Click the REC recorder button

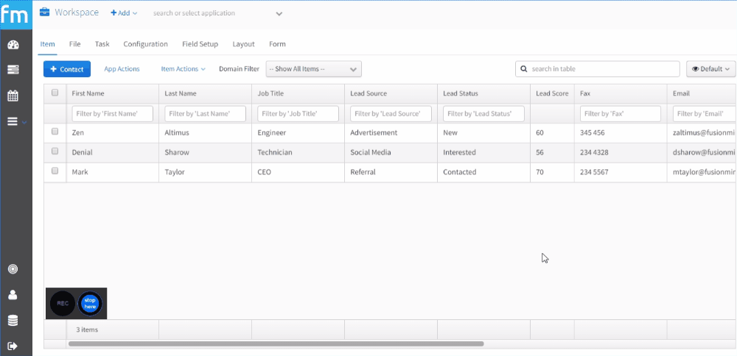(x=63, y=304)
